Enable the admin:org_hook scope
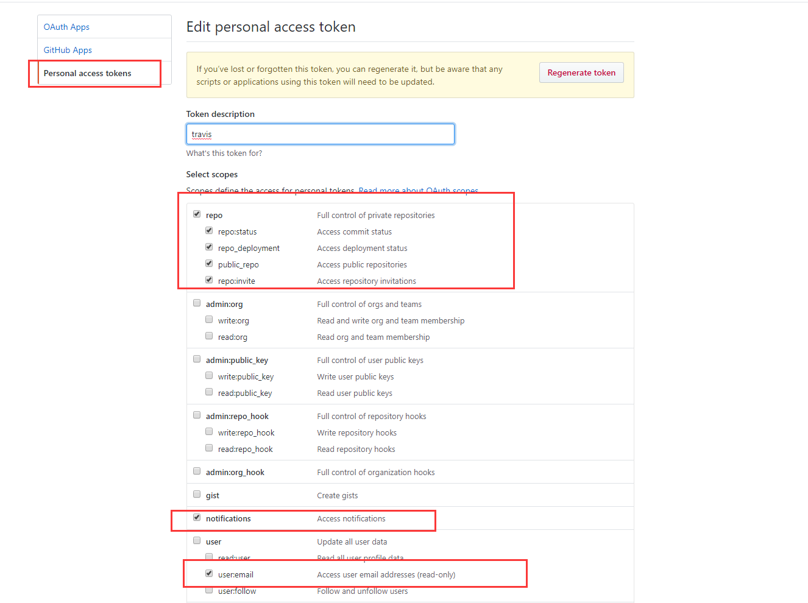Viewport: 808px width, 603px height. tap(197, 471)
